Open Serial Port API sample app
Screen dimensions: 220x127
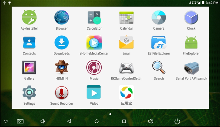pos(191,68)
